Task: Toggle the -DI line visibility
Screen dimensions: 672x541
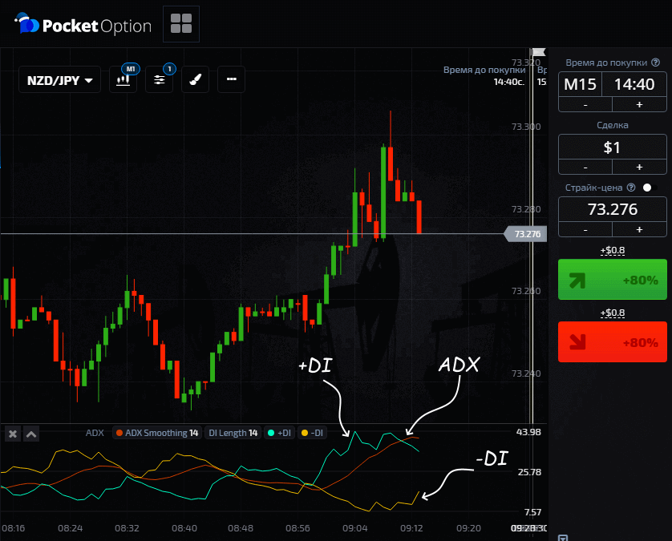Action: (x=312, y=434)
